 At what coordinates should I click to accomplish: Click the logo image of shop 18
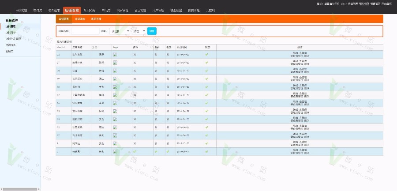pyautogui.click(x=115, y=86)
